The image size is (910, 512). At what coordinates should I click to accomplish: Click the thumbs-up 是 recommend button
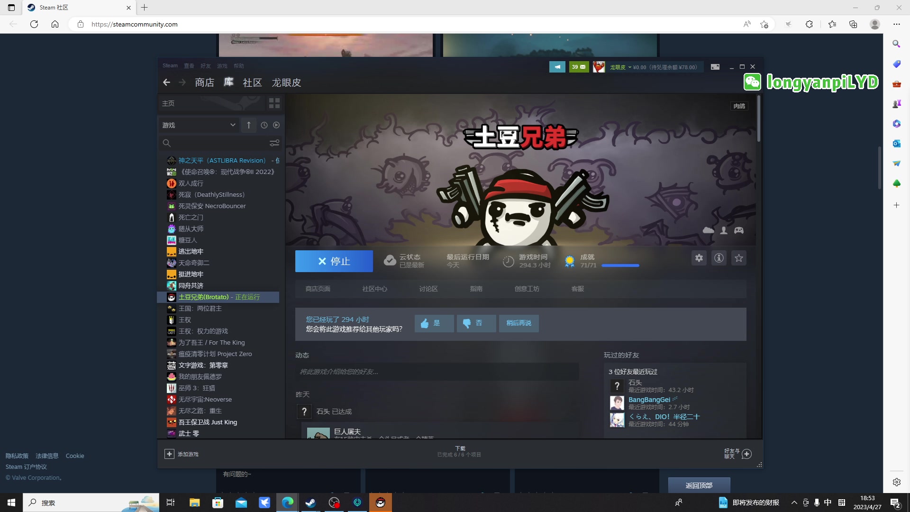(434, 323)
